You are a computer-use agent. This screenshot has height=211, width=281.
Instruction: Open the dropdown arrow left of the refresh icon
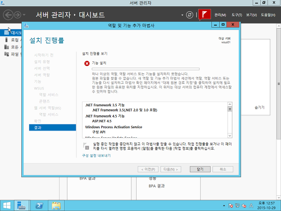182,15
